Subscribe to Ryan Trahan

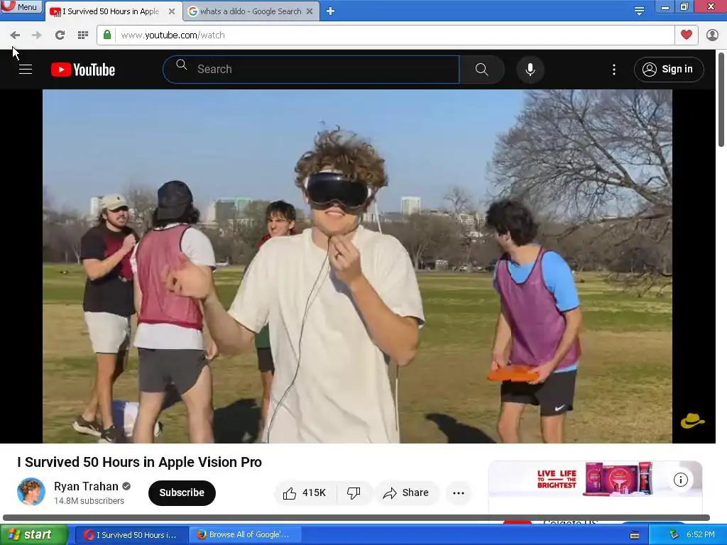[182, 492]
